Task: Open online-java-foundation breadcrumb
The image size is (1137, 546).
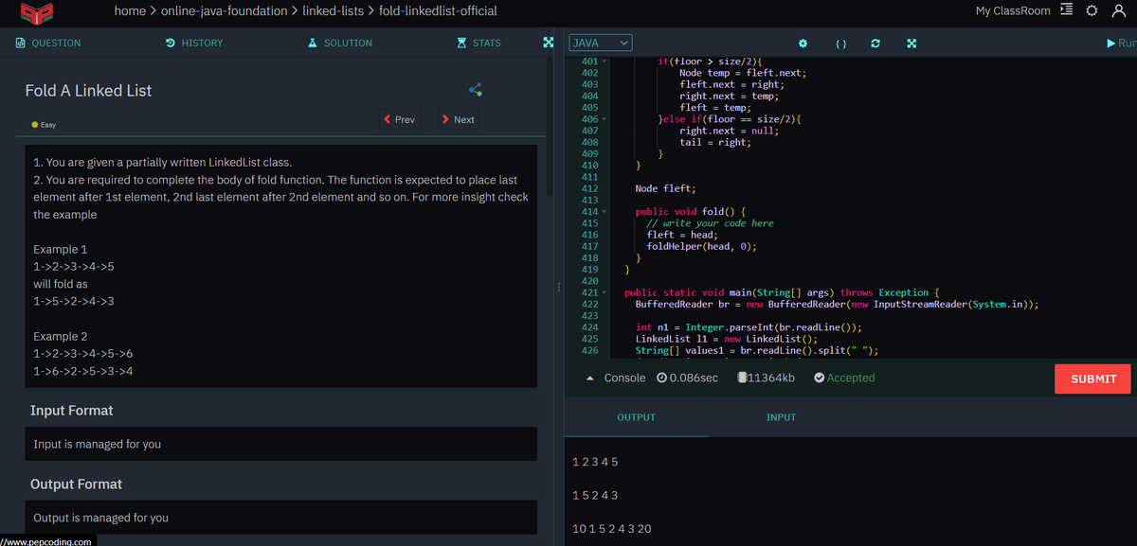Action: pos(224,11)
